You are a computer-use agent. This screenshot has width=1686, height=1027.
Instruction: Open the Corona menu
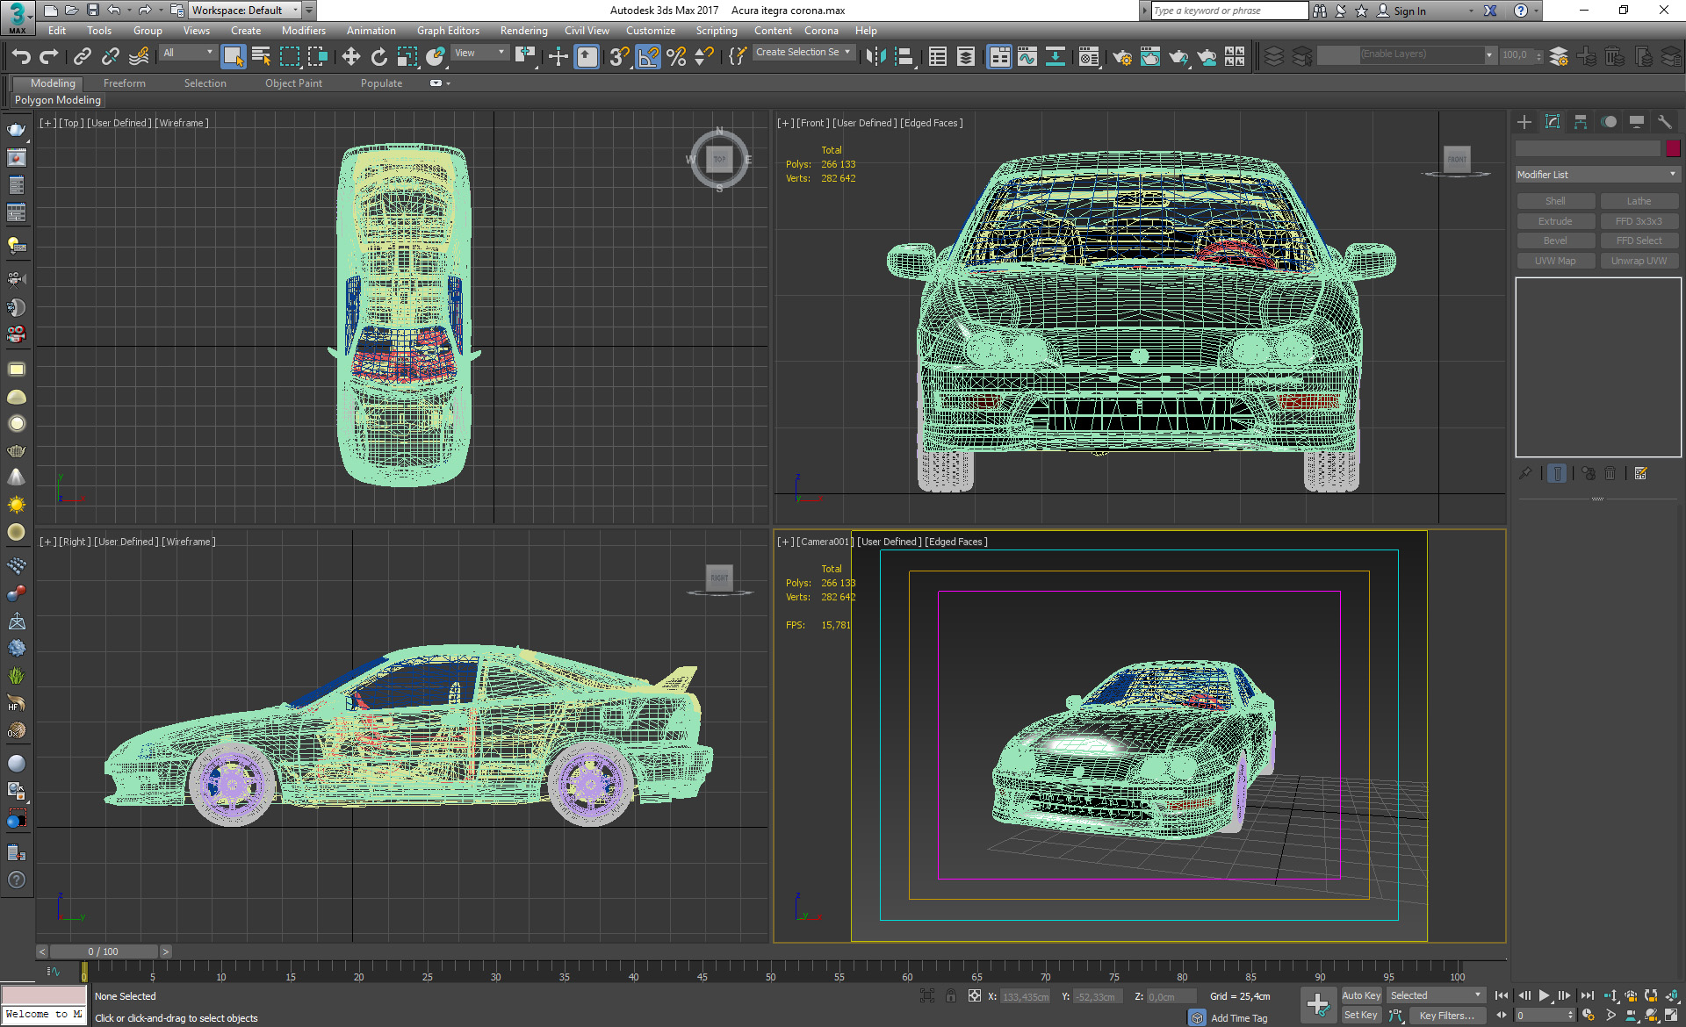click(821, 31)
